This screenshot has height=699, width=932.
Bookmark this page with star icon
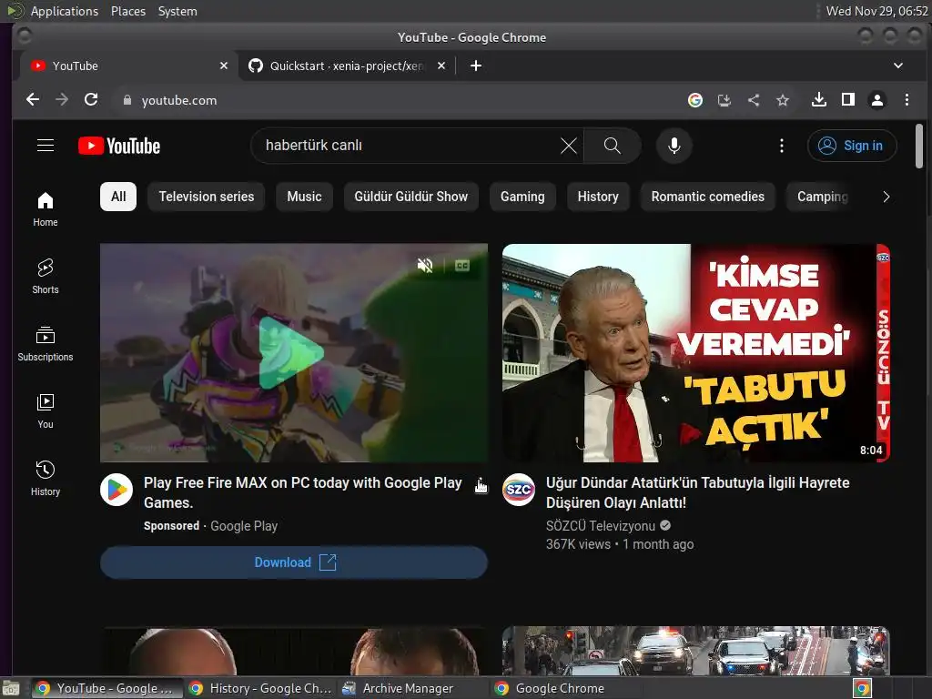click(x=783, y=100)
